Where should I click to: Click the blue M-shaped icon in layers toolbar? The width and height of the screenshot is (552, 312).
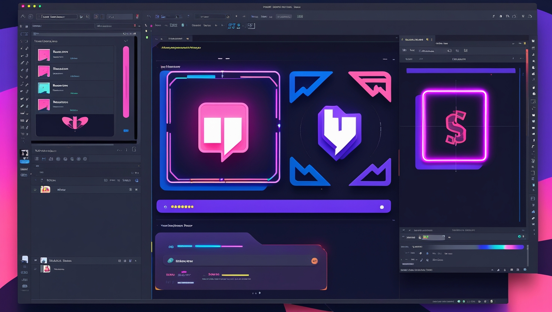[x=44, y=159]
